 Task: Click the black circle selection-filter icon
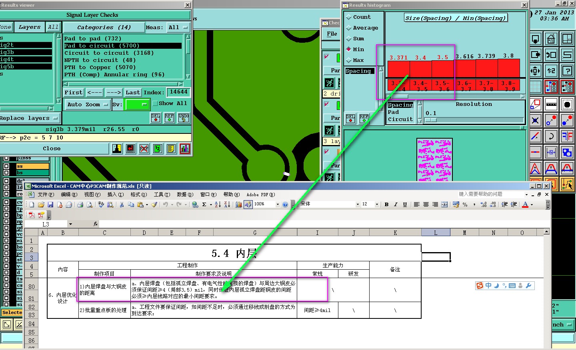tap(567, 104)
